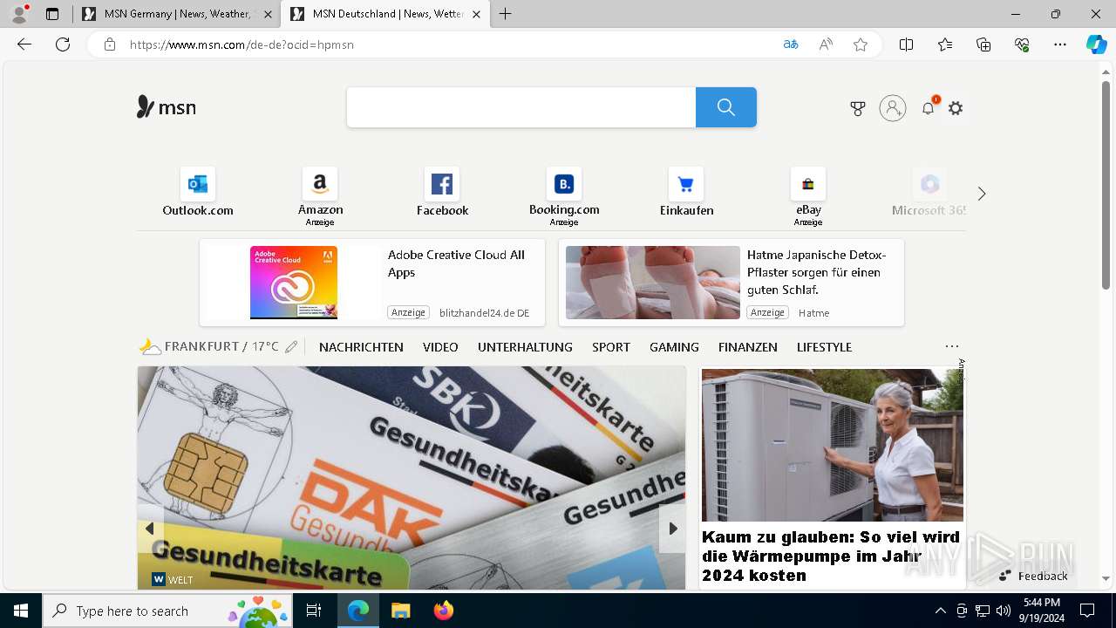This screenshot has height=628, width=1116.
Task: Go to next carousel story
Action: pos(672,529)
